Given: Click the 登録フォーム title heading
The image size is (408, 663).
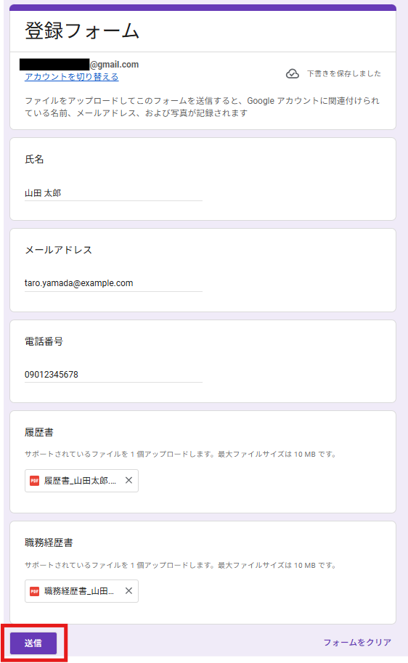Looking at the screenshot, I should click(x=82, y=31).
